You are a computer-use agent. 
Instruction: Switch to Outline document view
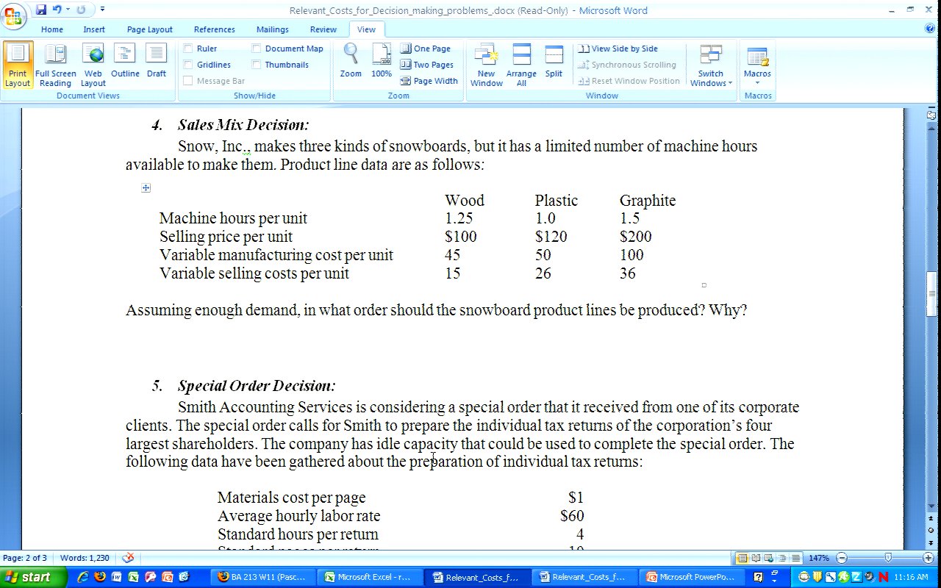125,65
